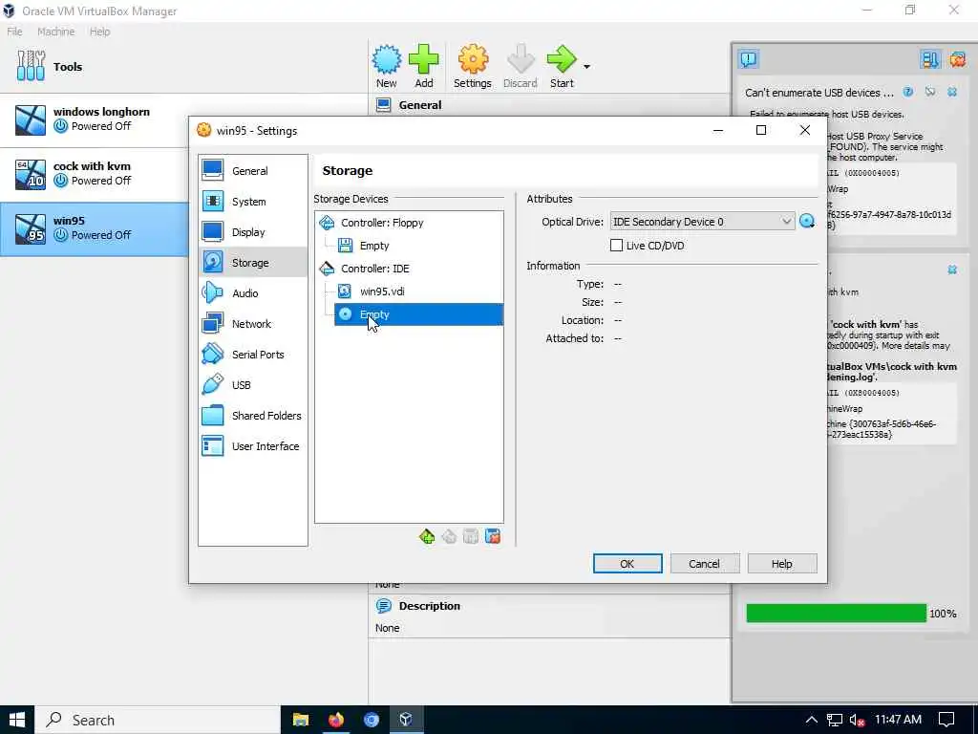Click the 100% green progress bar
This screenshot has width=978, height=734.
pyautogui.click(x=836, y=613)
